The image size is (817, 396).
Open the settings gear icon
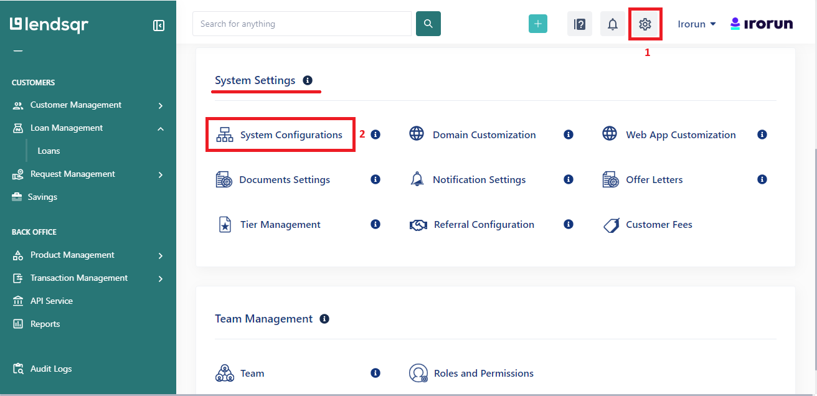point(645,24)
